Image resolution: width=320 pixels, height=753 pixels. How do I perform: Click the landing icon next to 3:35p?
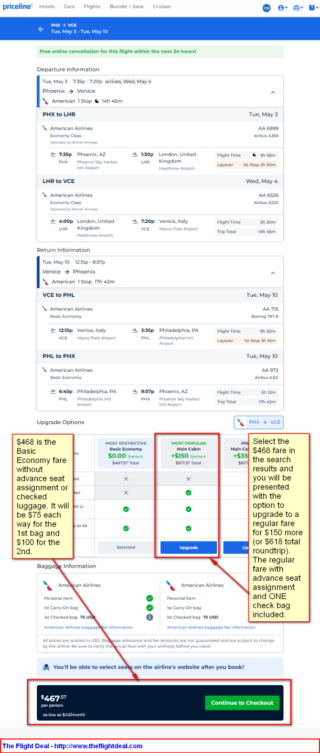(x=135, y=330)
